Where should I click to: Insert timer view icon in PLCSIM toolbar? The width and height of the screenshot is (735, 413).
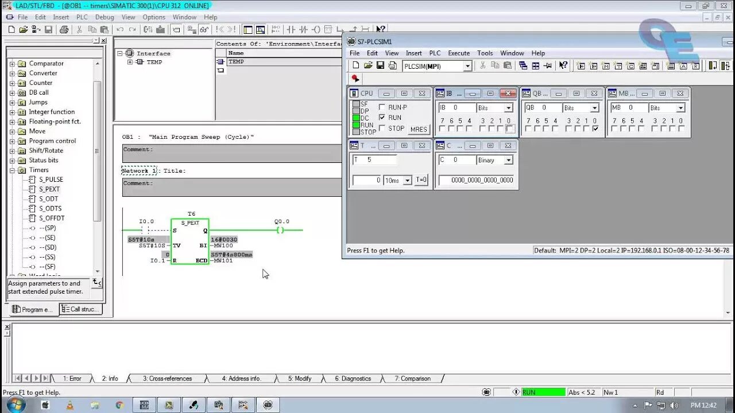(x=618, y=66)
